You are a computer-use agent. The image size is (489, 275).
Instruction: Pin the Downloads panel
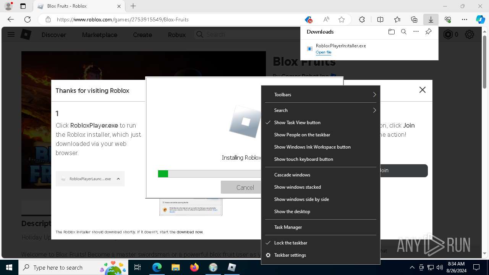(428, 32)
